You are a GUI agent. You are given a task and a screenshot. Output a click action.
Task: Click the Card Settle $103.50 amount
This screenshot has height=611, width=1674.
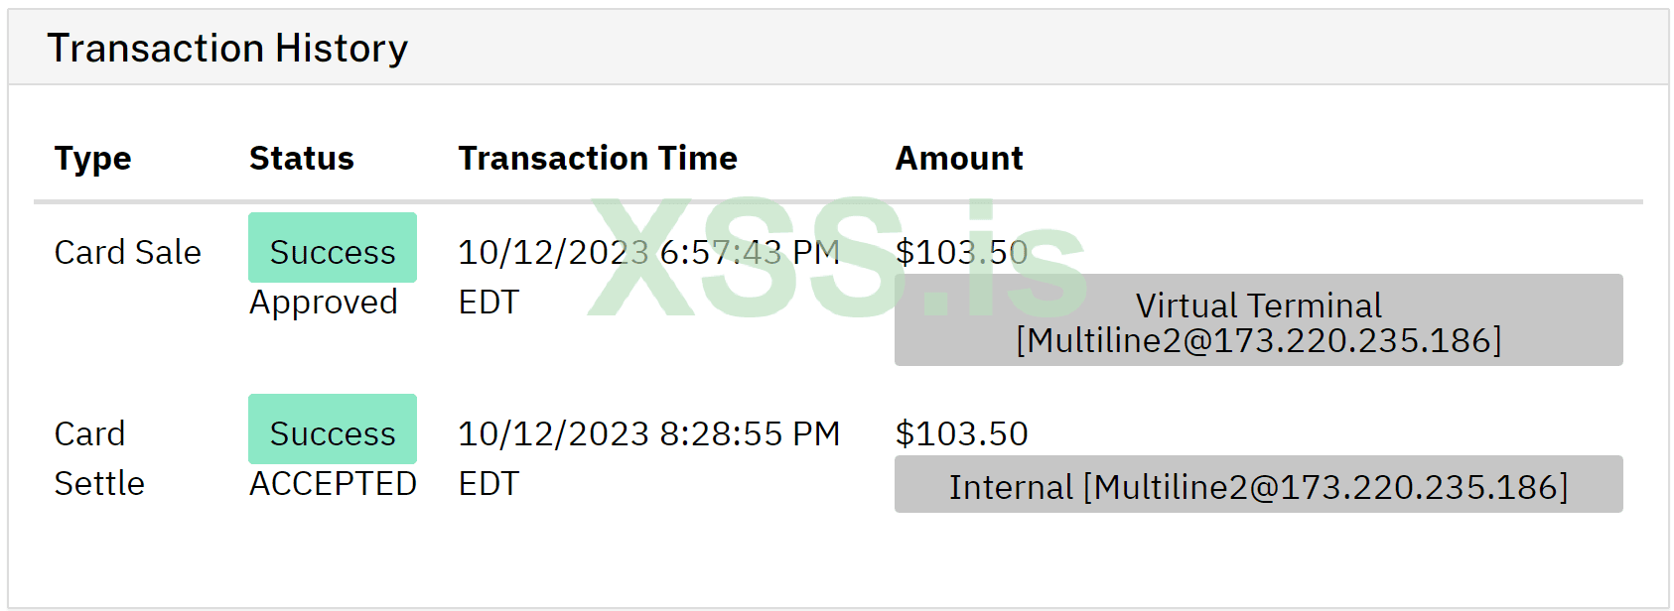(961, 433)
